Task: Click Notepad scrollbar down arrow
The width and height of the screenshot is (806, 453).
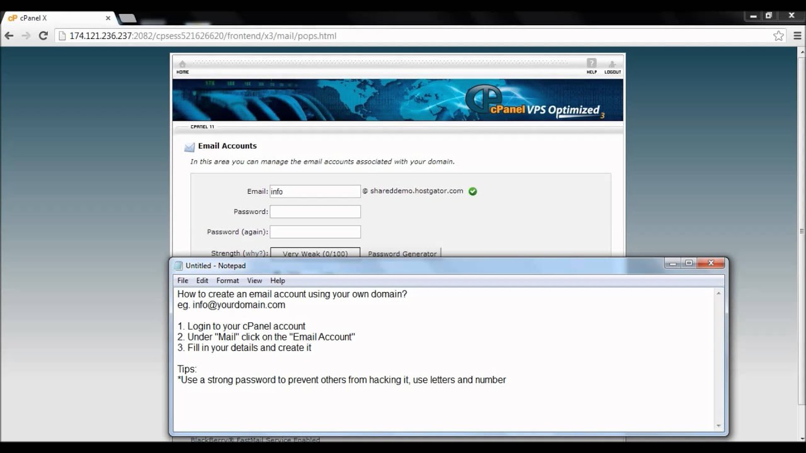Action: click(718, 426)
